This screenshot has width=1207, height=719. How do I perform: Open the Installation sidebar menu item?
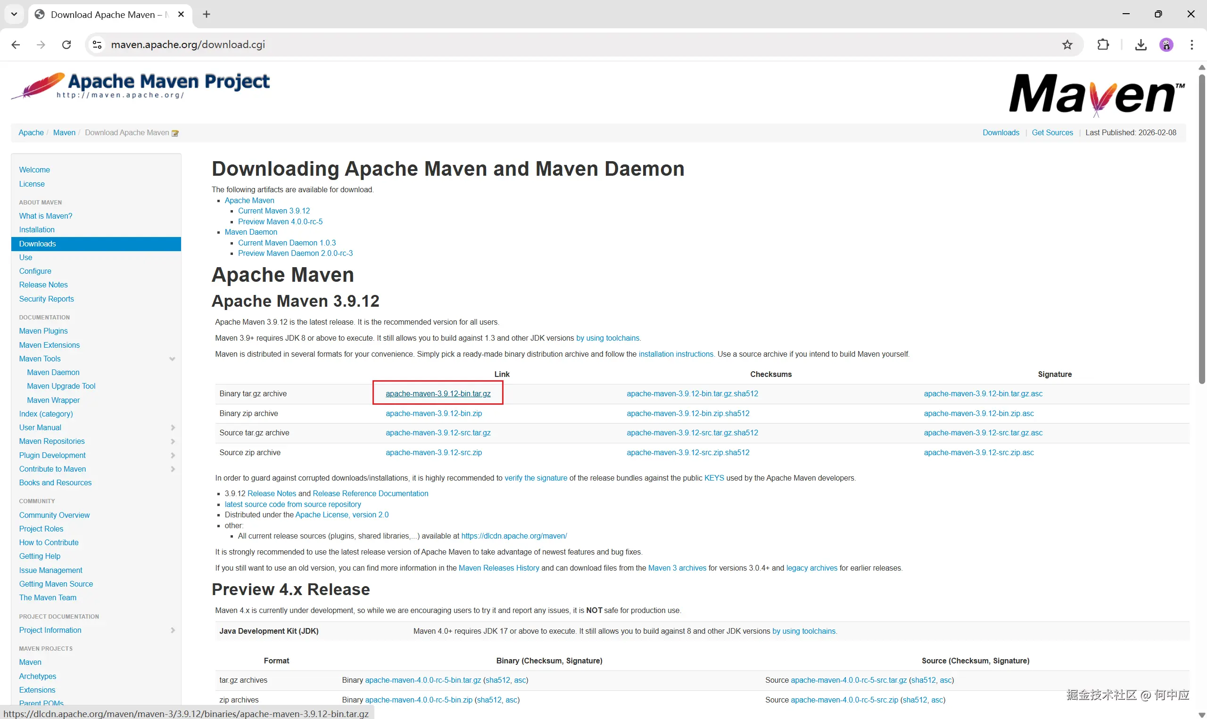coord(37,229)
